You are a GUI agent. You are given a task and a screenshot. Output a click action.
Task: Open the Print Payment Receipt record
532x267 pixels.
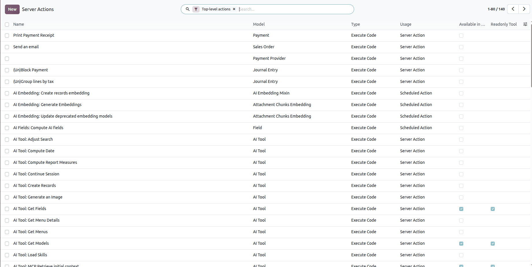[x=34, y=35]
